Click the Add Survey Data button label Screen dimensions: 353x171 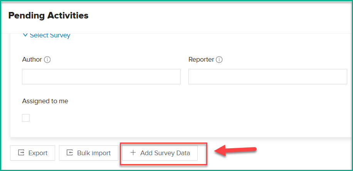pyautogui.click(x=165, y=153)
